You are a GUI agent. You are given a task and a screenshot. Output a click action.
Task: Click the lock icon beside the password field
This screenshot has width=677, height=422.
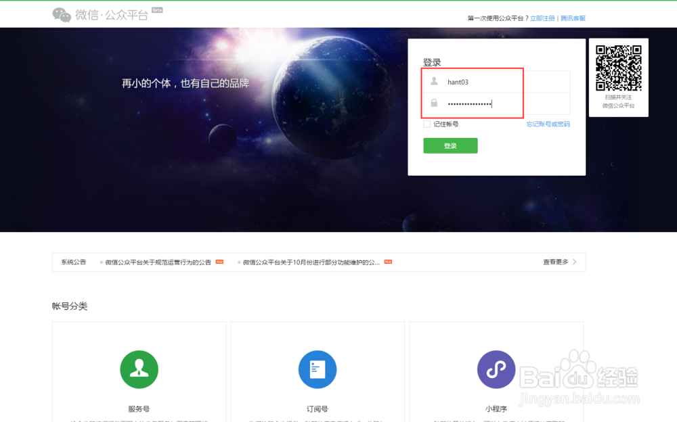point(434,103)
